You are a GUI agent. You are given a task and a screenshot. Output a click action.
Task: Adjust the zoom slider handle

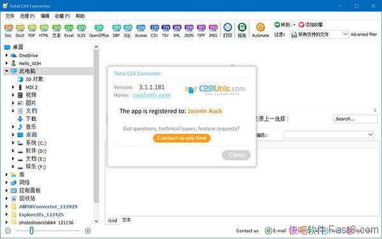click(x=31, y=231)
